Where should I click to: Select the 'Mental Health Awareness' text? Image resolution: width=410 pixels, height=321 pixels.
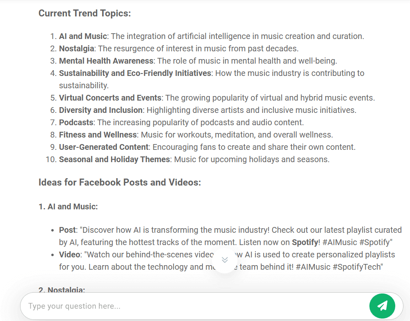(x=106, y=61)
